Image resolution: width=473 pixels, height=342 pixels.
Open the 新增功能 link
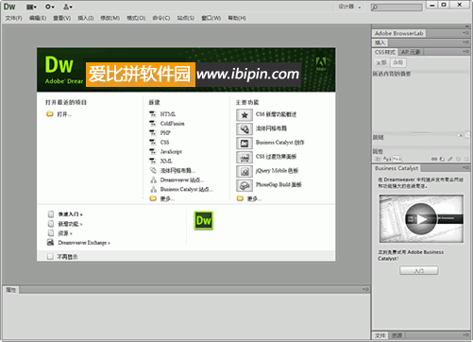[x=70, y=224]
